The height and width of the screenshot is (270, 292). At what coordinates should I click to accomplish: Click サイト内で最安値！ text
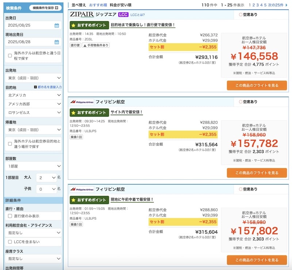coord(127,112)
